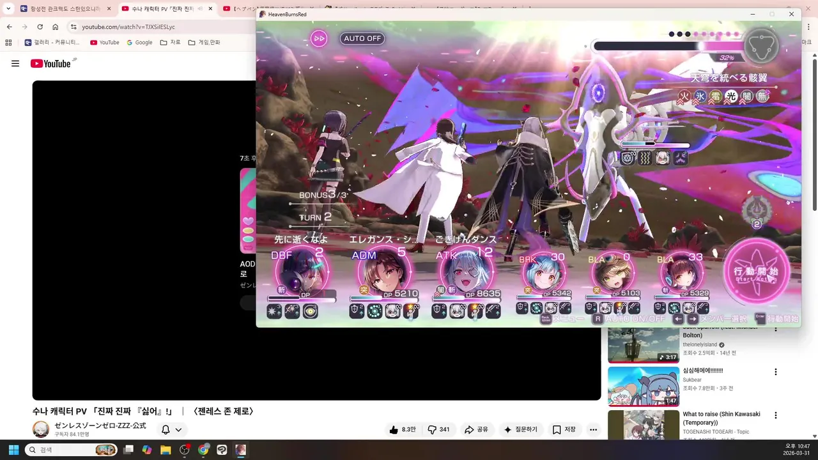This screenshot has height=460, width=818.
Task: Inspect the enemy dark (闇) element icon
Action: [x=747, y=97]
